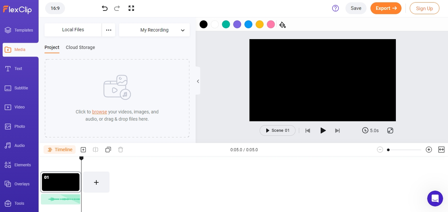
Task: Delete the selected scene with trash icon
Action: tap(121, 149)
